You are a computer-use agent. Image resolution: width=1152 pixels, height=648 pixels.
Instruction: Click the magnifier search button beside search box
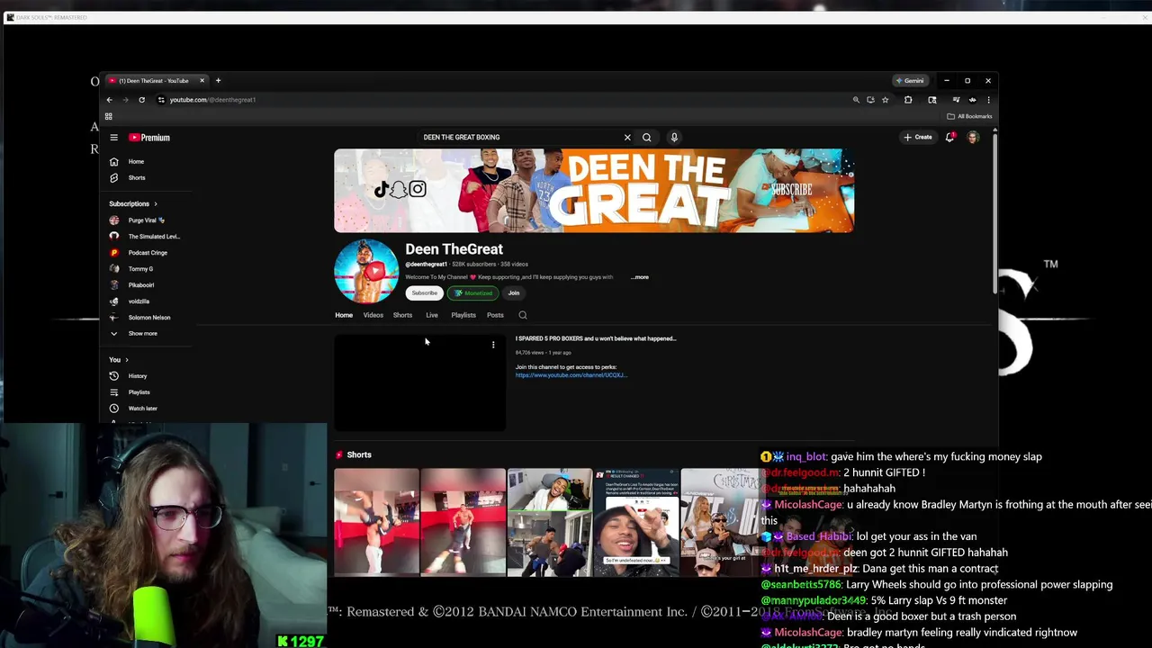coord(646,138)
